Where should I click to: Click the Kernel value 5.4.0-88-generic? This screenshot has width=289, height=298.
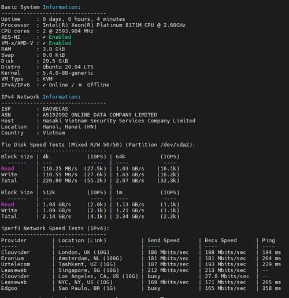tap(68, 73)
